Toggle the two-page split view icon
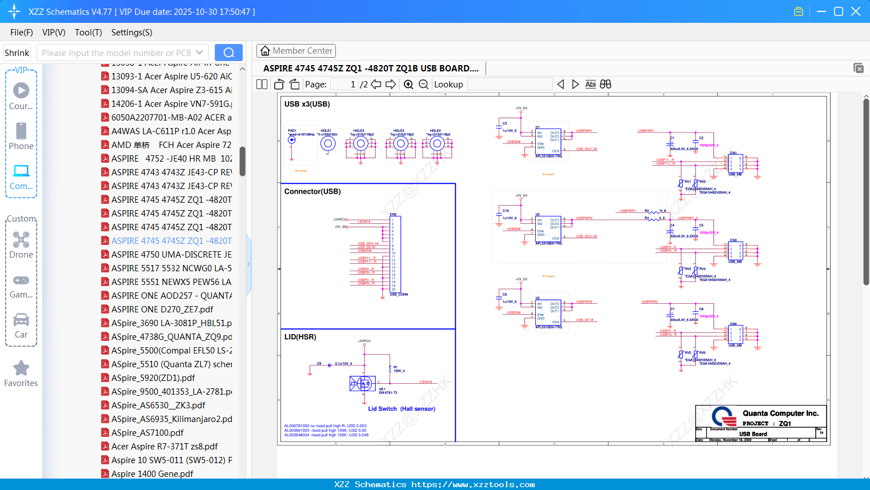Screen dimensions: 870x490 (x=262, y=85)
